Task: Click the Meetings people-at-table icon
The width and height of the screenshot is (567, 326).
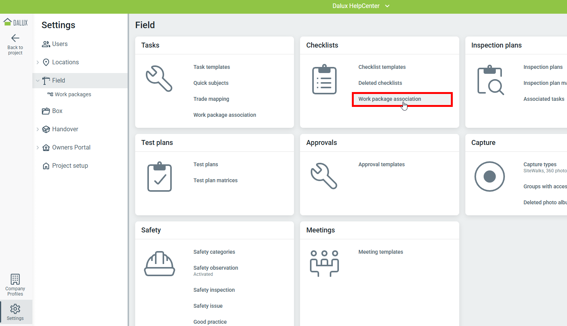Action: coord(324,263)
